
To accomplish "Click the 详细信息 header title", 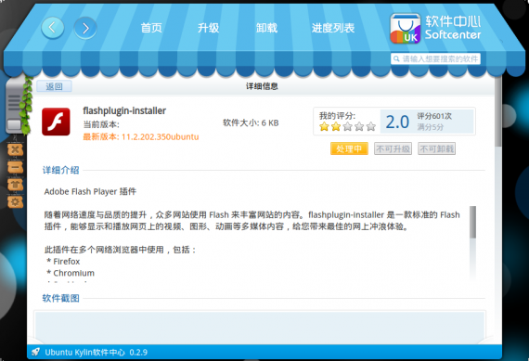I will (x=262, y=86).
